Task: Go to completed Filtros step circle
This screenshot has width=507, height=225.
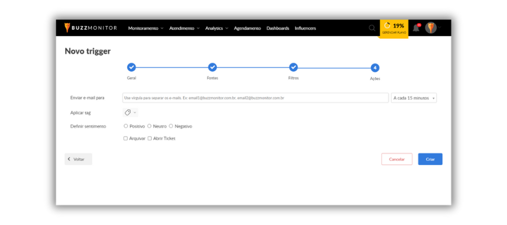Action: [x=293, y=67]
